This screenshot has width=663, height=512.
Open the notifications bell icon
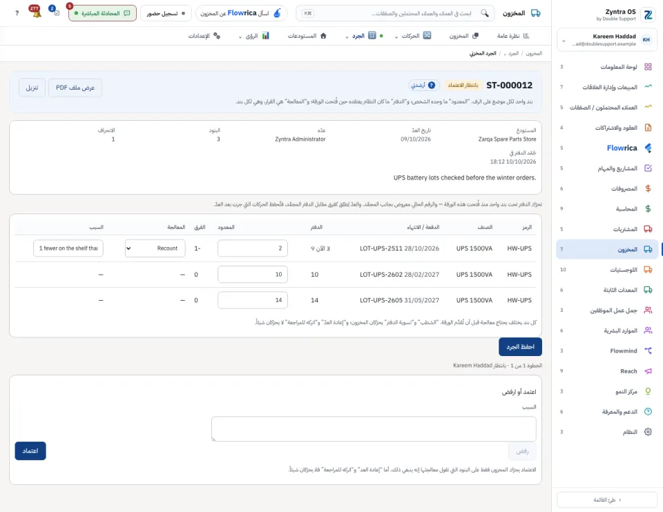click(36, 12)
